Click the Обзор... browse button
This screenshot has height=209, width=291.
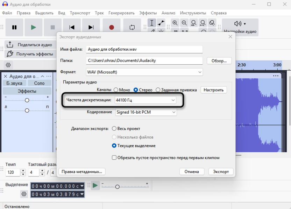pyautogui.click(x=219, y=60)
